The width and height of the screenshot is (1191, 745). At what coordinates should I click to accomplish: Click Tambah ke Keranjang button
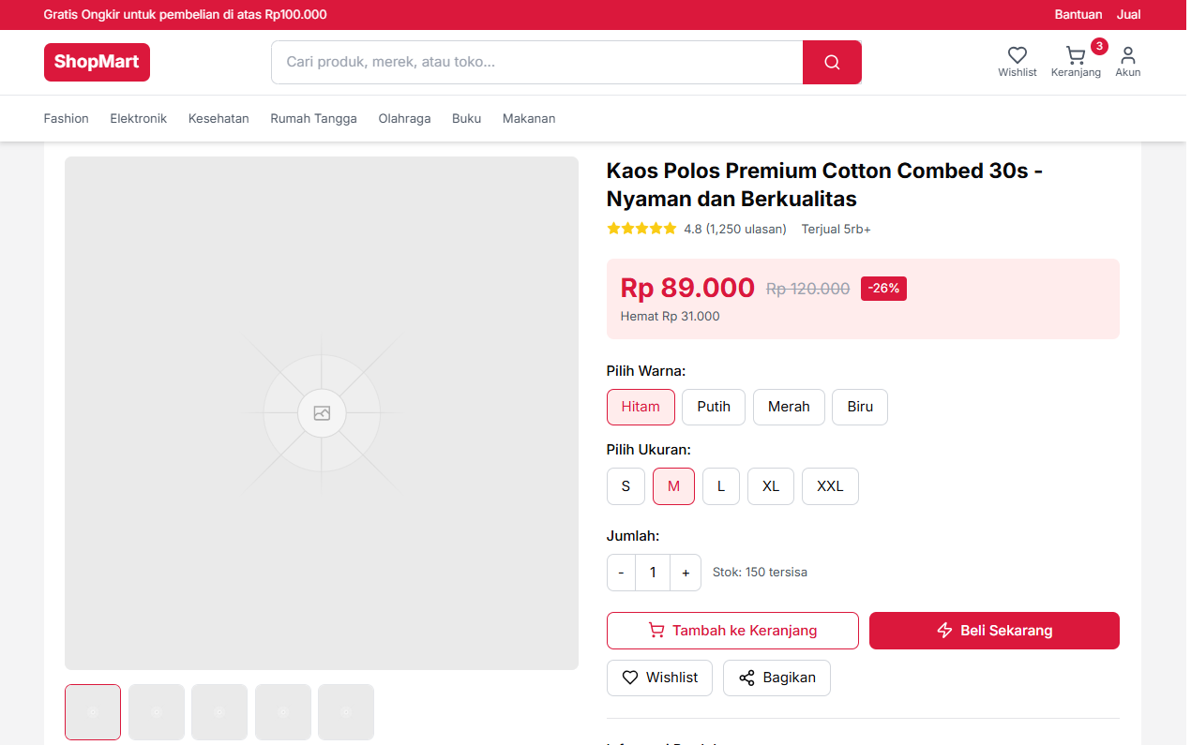click(732, 631)
